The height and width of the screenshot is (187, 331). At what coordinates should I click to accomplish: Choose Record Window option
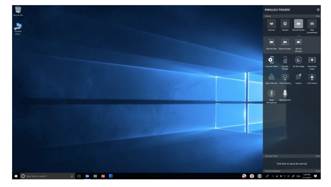point(299,45)
